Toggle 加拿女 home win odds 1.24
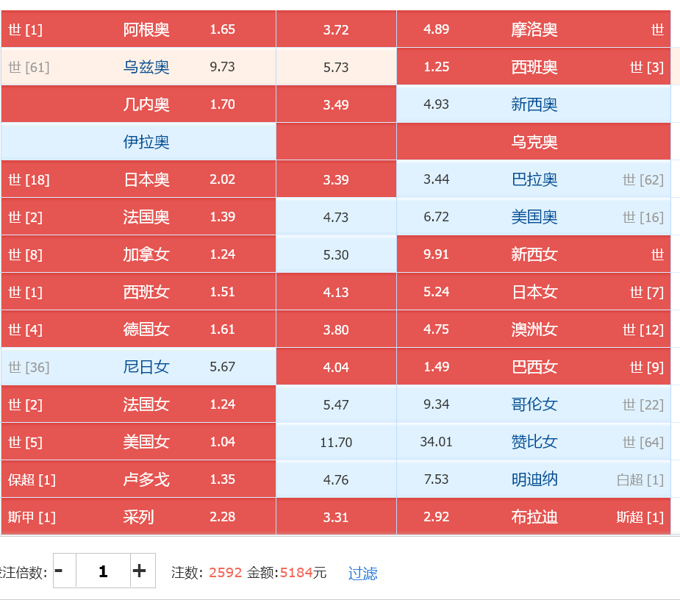 [x=138, y=254]
